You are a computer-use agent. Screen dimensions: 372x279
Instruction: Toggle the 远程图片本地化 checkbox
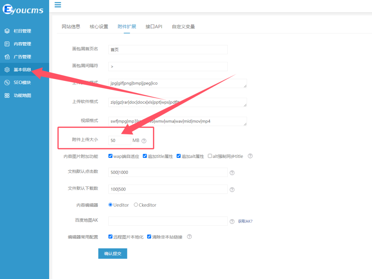[x=110, y=237]
